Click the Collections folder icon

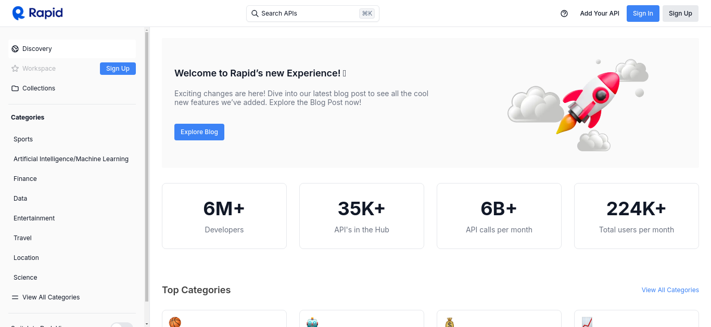click(x=15, y=88)
